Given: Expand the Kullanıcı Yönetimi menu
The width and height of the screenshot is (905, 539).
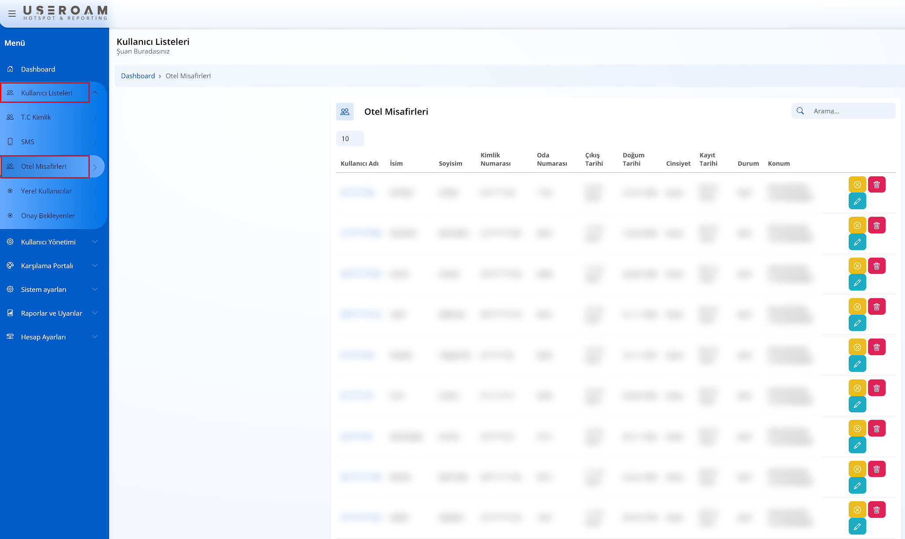Looking at the screenshot, I should (x=48, y=242).
